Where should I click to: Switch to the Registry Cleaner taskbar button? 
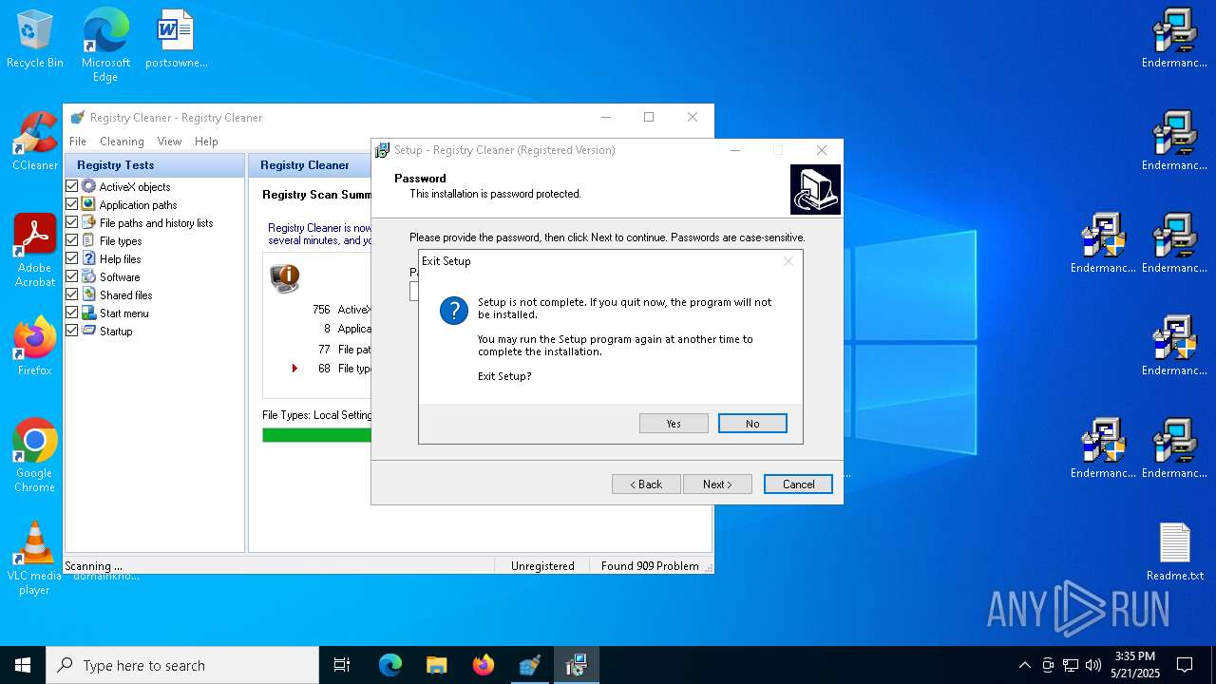pyautogui.click(x=529, y=665)
